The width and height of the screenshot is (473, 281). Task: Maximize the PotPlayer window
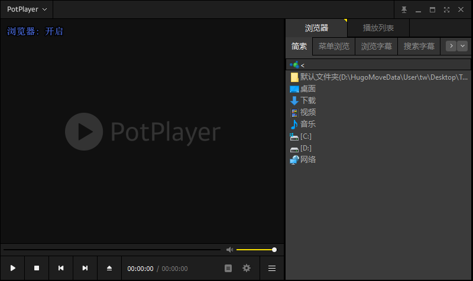pyautogui.click(x=432, y=9)
